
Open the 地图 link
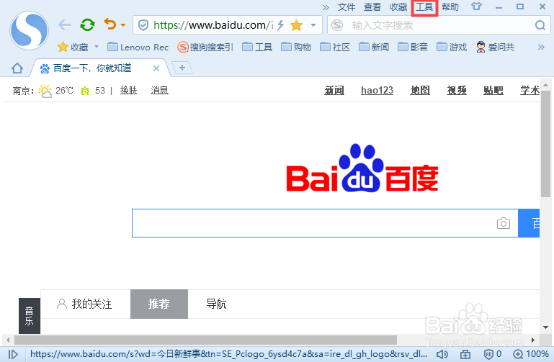(420, 91)
